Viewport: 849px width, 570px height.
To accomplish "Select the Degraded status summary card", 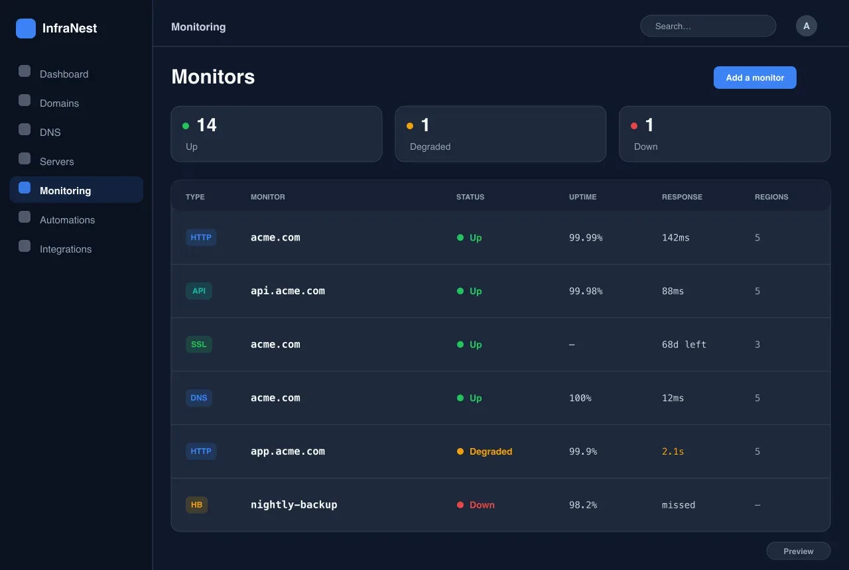I will tap(501, 134).
